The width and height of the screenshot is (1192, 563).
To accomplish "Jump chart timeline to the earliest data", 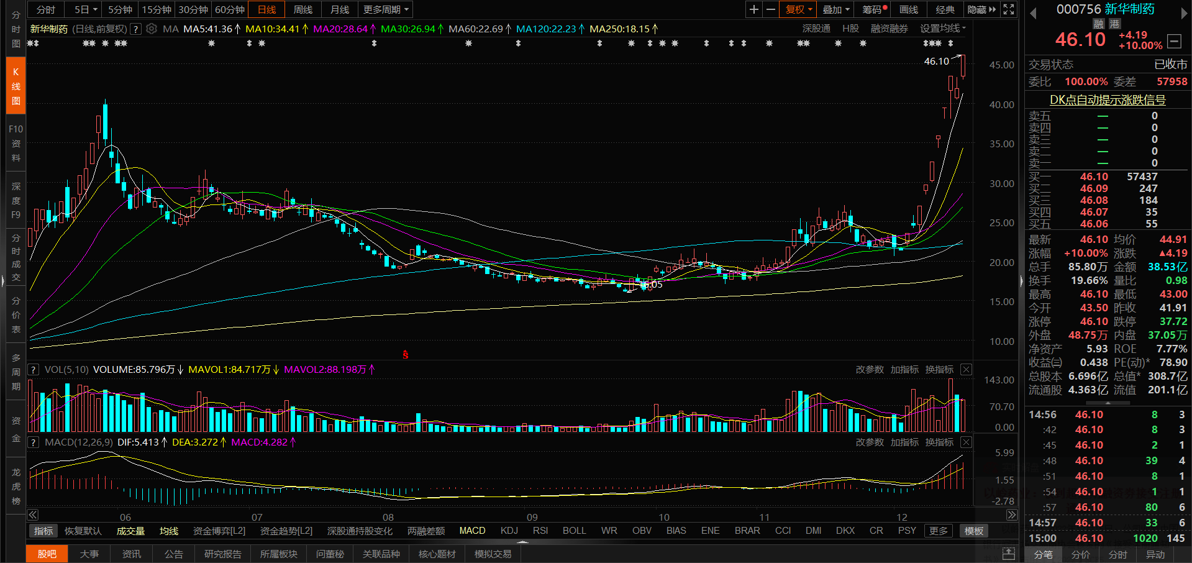I will [x=33, y=515].
